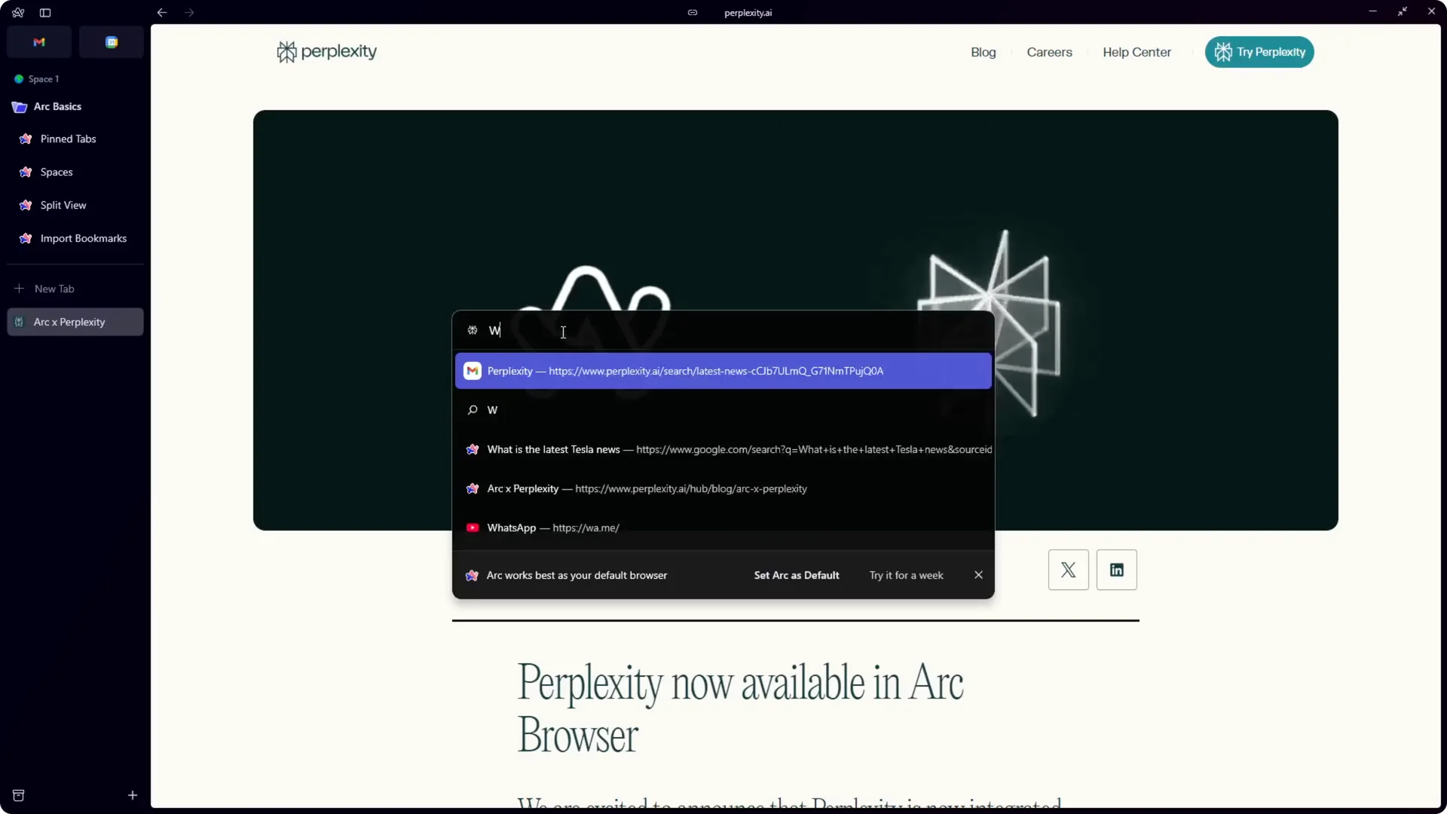Viewport: 1447px width, 814px height.
Task: Navigate back with the back arrow
Action: point(161,12)
